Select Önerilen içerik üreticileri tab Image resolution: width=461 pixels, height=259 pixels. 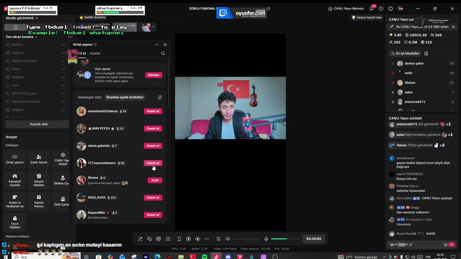coord(125,97)
